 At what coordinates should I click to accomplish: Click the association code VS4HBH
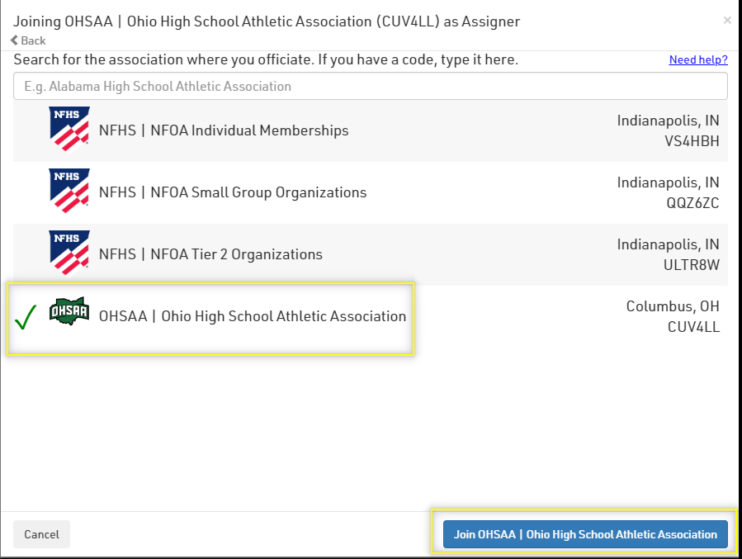click(691, 141)
